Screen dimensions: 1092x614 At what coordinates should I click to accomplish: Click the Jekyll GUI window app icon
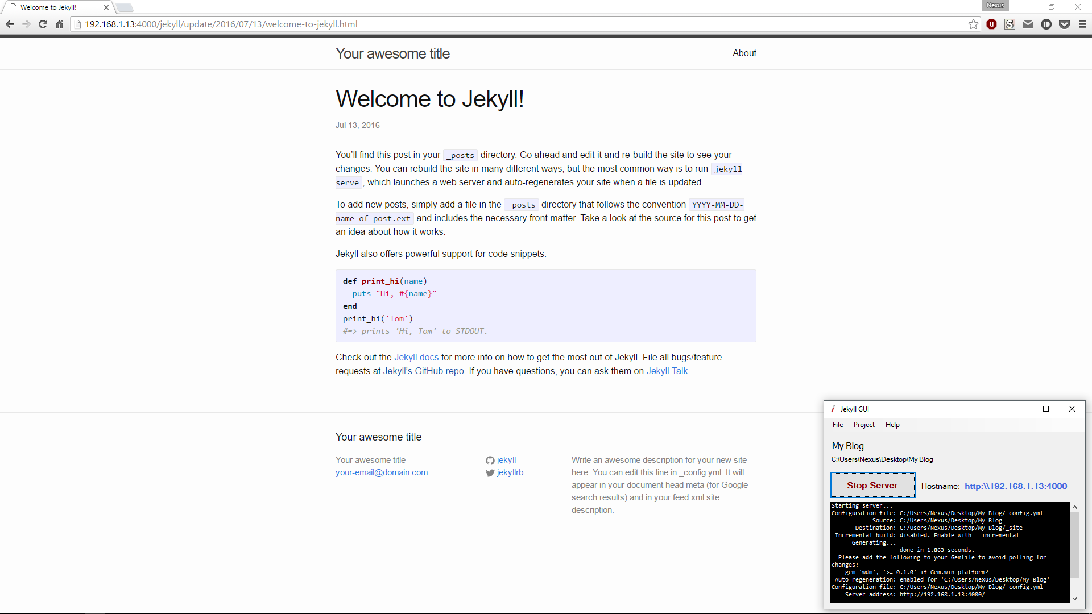[x=833, y=409]
